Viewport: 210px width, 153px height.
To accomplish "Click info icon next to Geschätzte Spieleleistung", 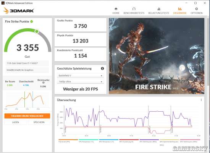I will click(x=102, y=68).
